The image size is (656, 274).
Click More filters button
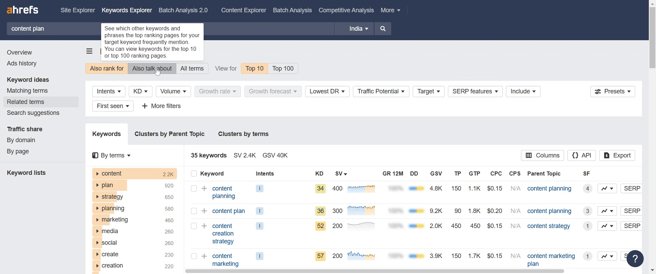pyautogui.click(x=161, y=106)
